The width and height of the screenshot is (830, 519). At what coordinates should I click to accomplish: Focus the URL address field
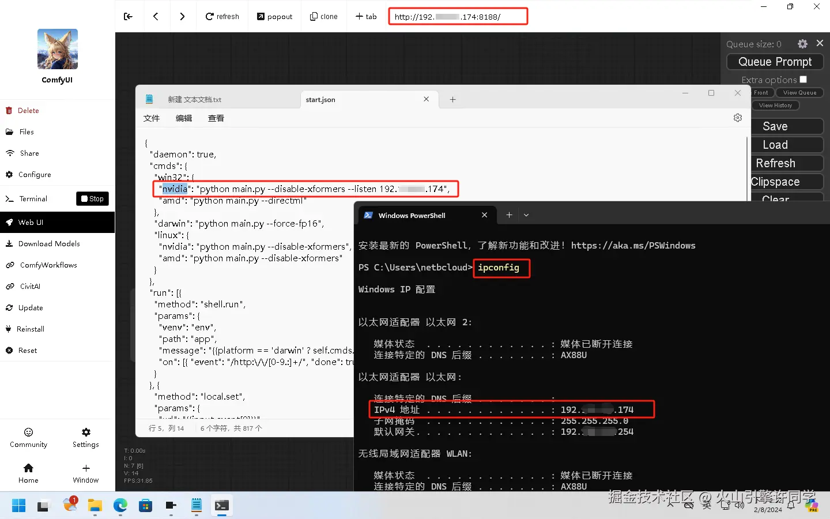(x=458, y=16)
